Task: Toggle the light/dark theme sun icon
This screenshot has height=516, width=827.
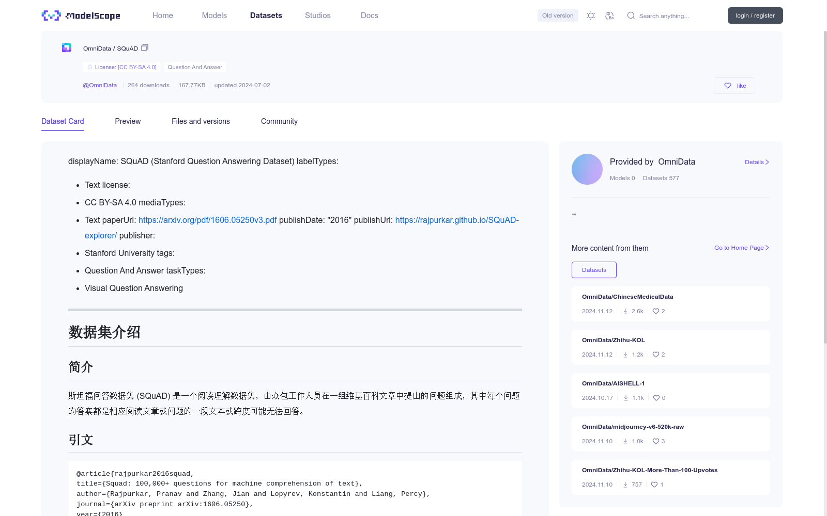Action: click(x=591, y=15)
